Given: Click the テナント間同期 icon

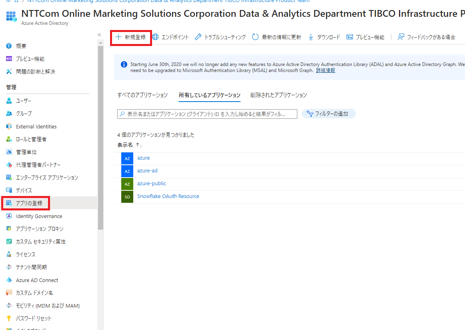Looking at the screenshot, I should coord(9,267).
